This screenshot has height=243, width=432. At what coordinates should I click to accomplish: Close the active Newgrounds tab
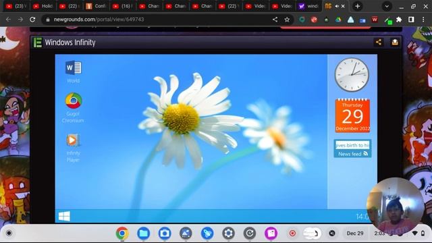click(x=343, y=6)
